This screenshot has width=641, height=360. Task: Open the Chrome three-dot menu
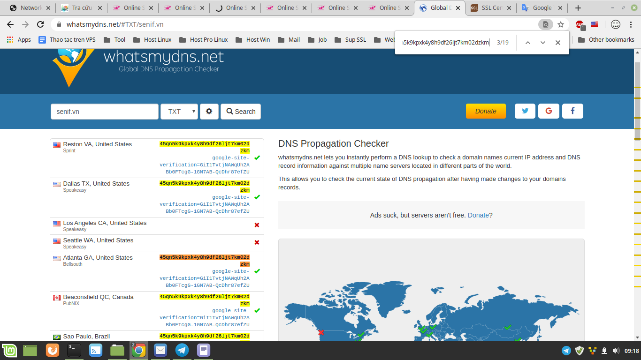click(632, 24)
